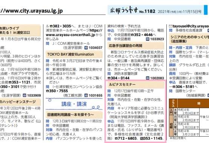
Task: Click the ID icon next to 1031655
Action: (86, 96)
